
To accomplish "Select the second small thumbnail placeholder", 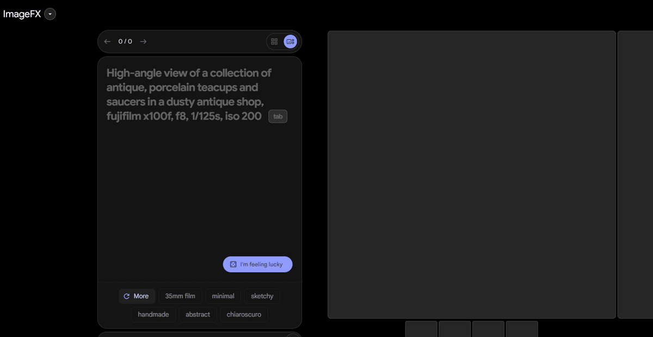I will pyautogui.click(x=454, y=329).
